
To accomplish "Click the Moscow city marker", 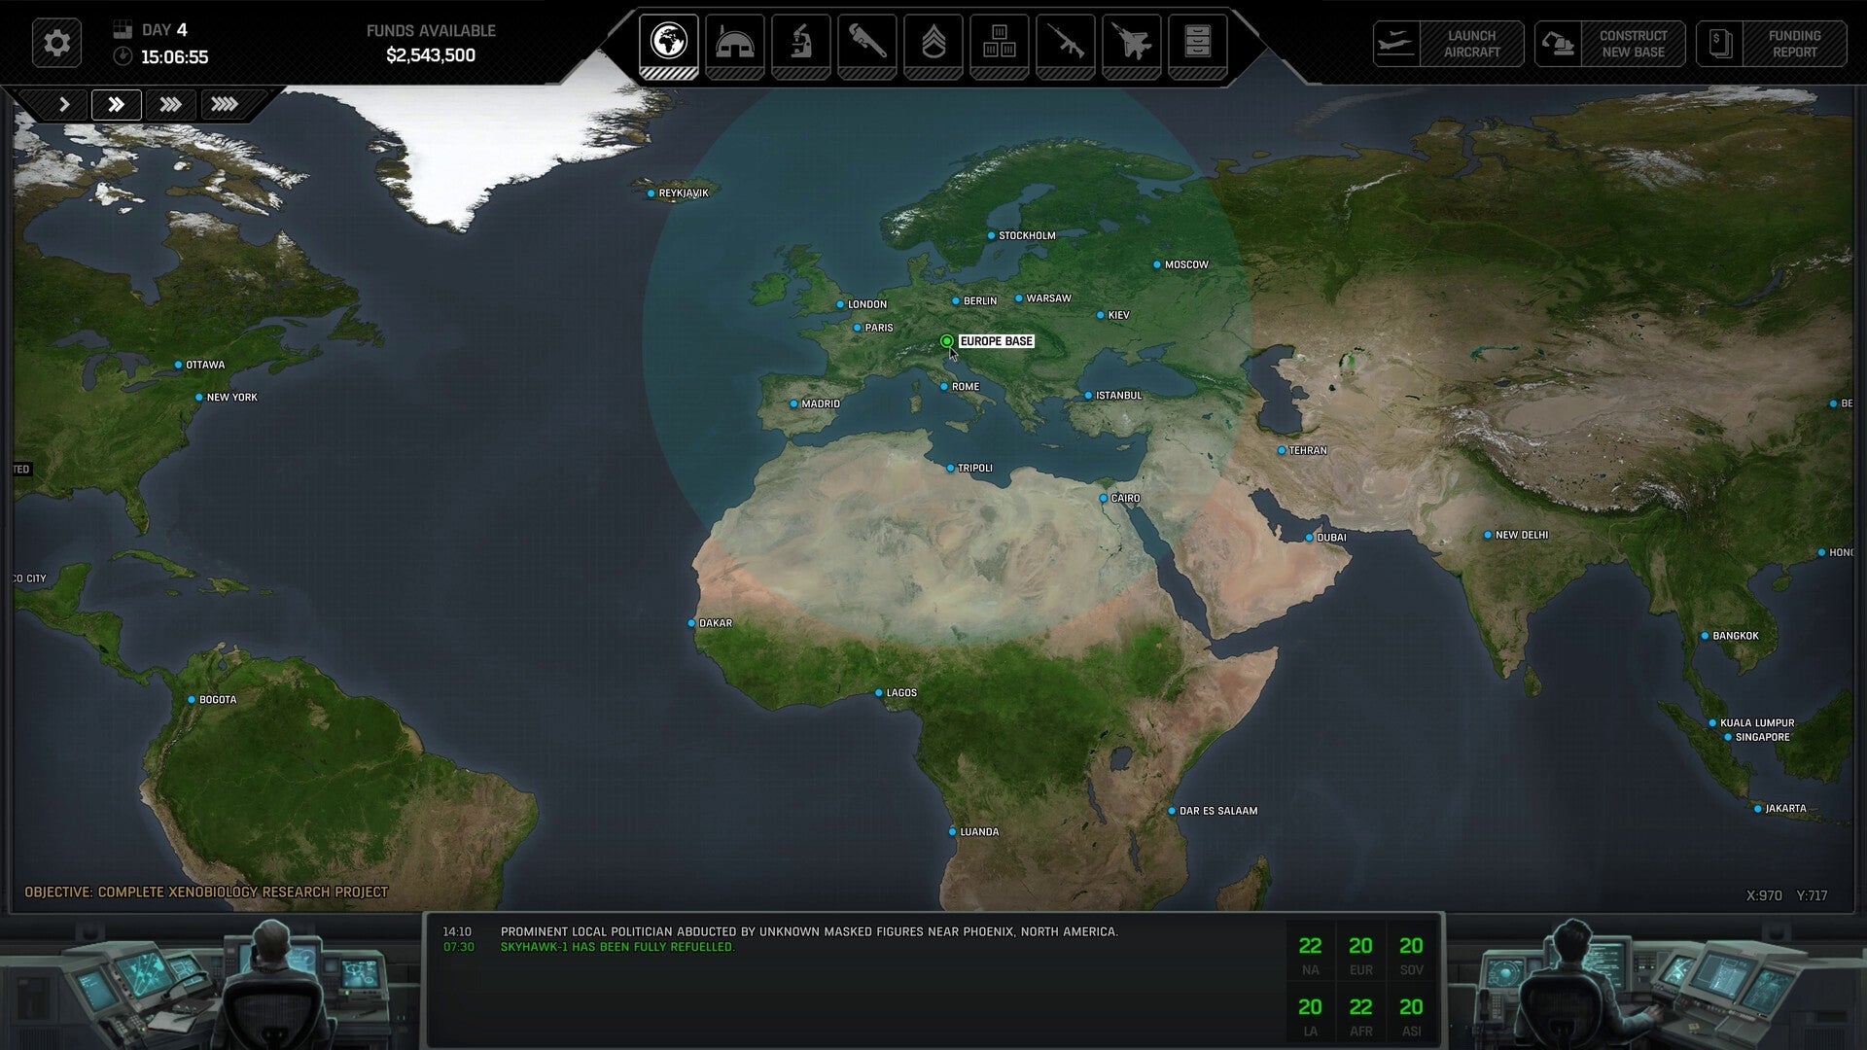I will pos(1156,263).
